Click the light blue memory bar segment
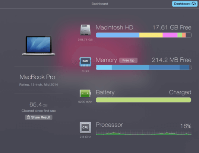 tap(104, 67)
